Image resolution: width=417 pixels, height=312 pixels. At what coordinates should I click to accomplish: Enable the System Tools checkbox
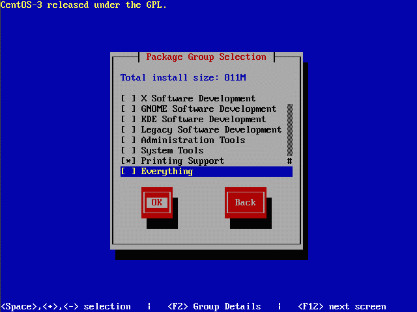click(128, 150)
